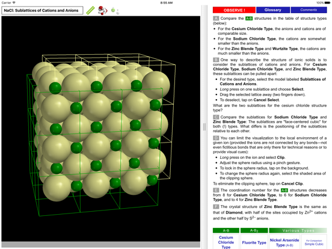
Task: Tap section B marker icon
Action: pos(216,60)
